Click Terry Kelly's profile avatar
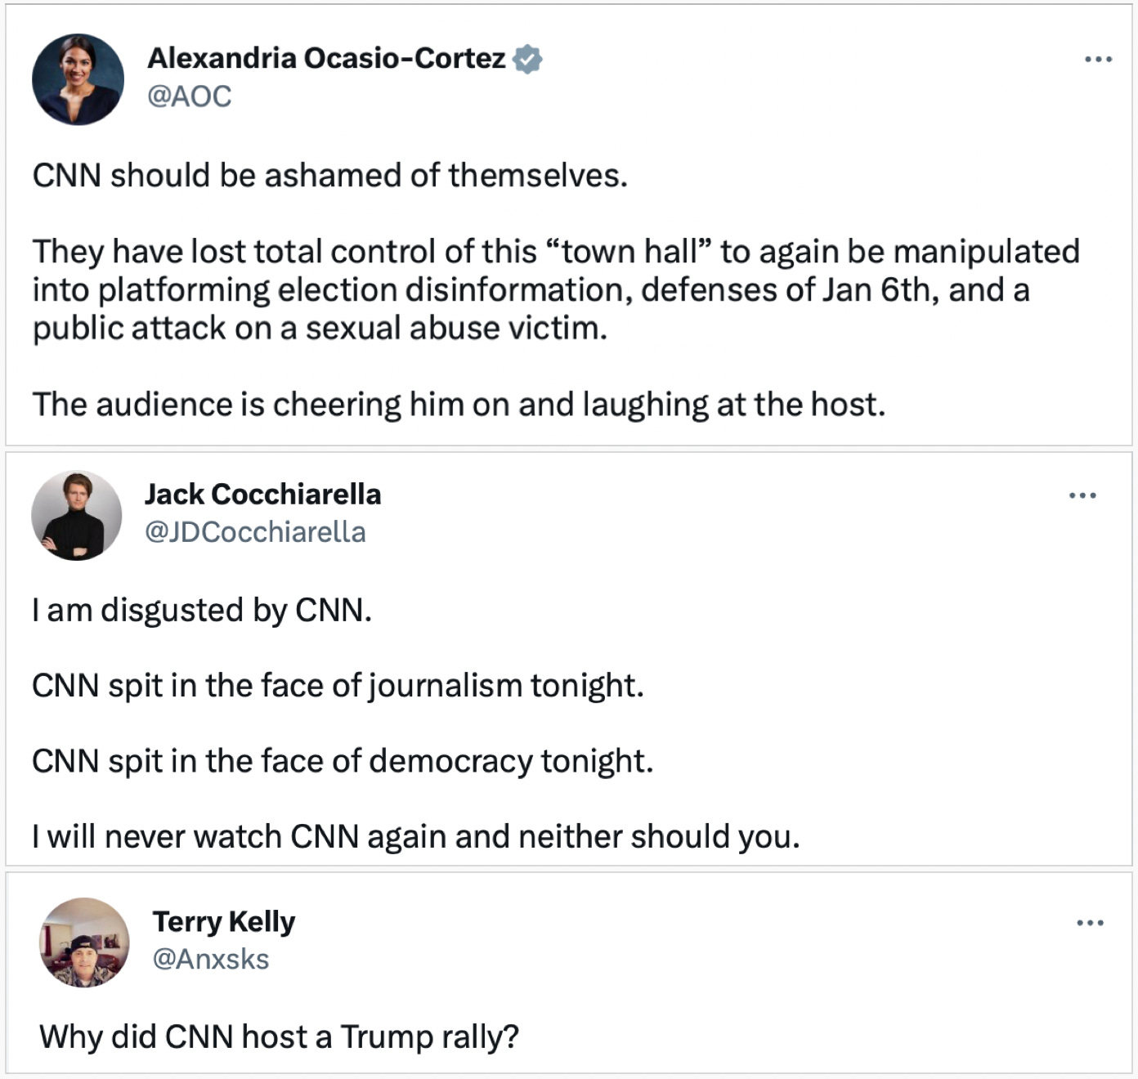 click(84, 942)
